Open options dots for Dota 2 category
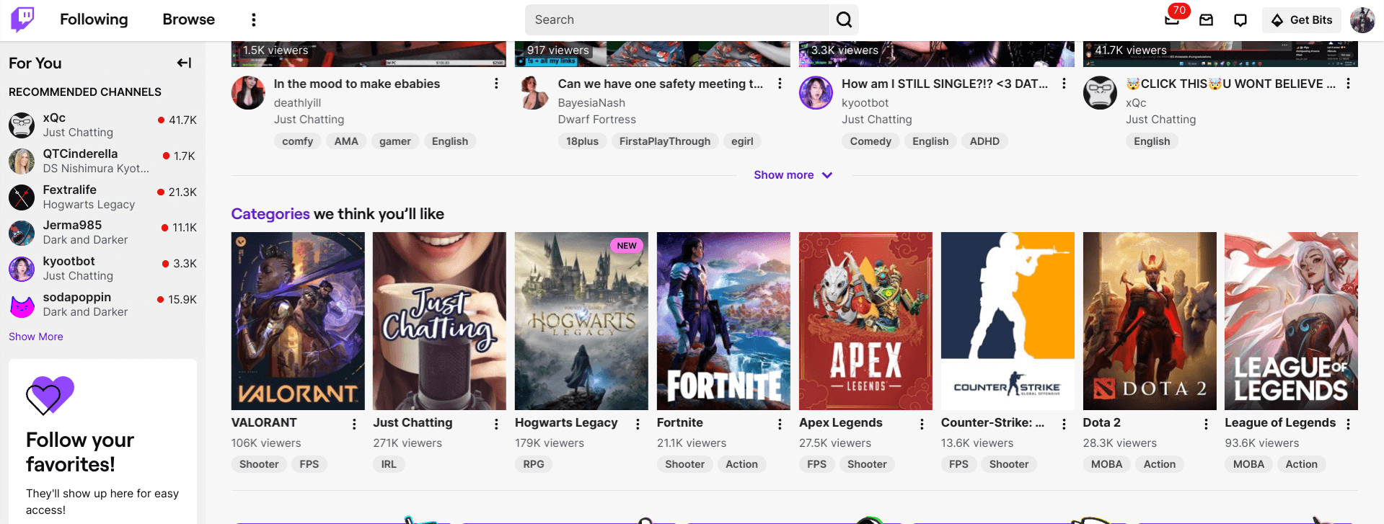Image resolution: width=1384 pixels, height=524 pixels. click(1206, 424)
